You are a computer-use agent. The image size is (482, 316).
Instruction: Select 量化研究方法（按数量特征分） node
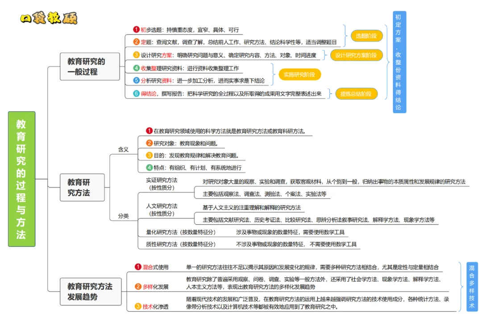click(181, 232)
